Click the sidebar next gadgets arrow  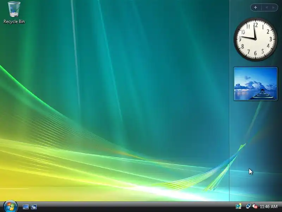tap(274, 7)
